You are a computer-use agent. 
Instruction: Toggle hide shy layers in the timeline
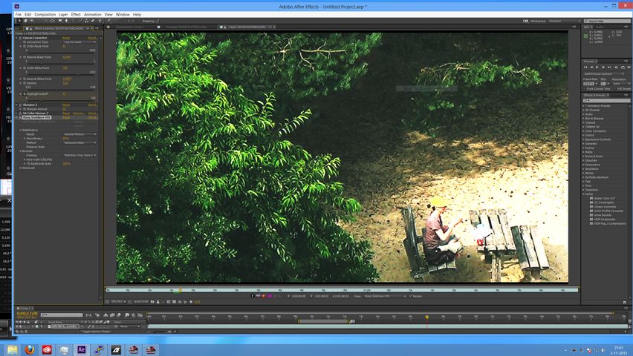point(105,315)
